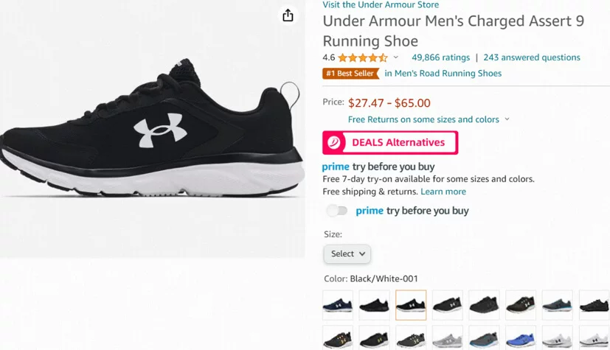610x350 pixels.
Task: Toggle the prime try before you buy switch
Action: [337, 211]
